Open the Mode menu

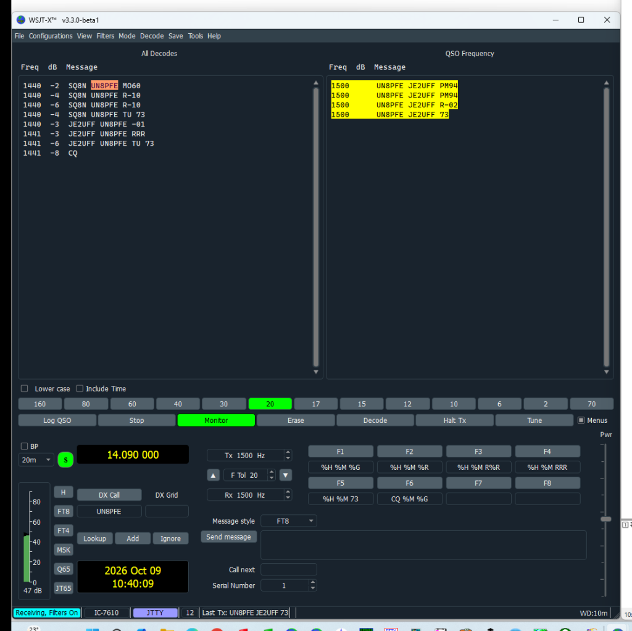tap(127, 36)
